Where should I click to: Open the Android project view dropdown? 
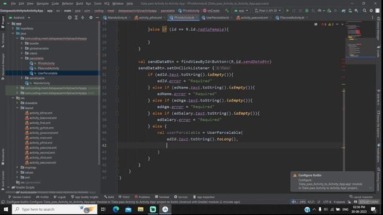pos(20,17)
